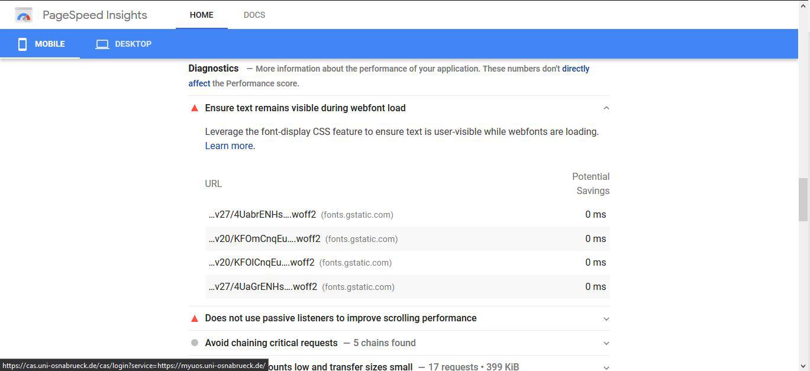Click red warning triangle beside webfont audit
This screenshot has width=810, height=371.
[194, 108]
